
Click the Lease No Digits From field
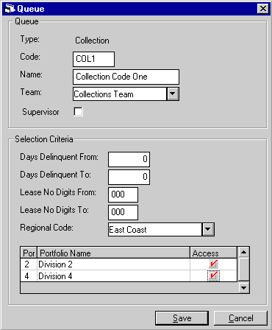pyautogui.click(x=123, y=194)
